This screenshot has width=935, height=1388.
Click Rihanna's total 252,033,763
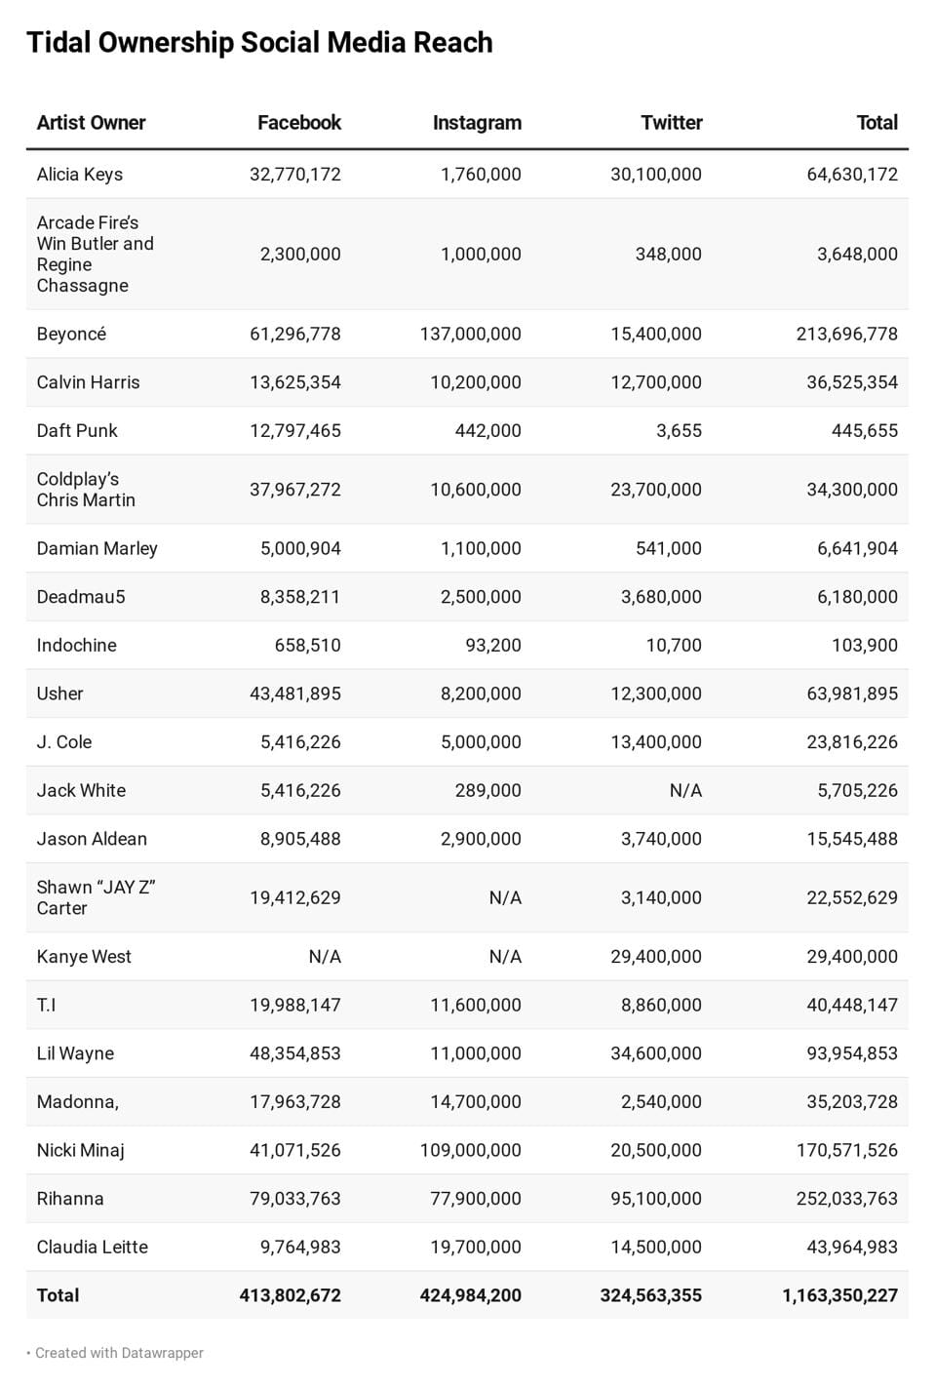click(x=846, y=1199)
